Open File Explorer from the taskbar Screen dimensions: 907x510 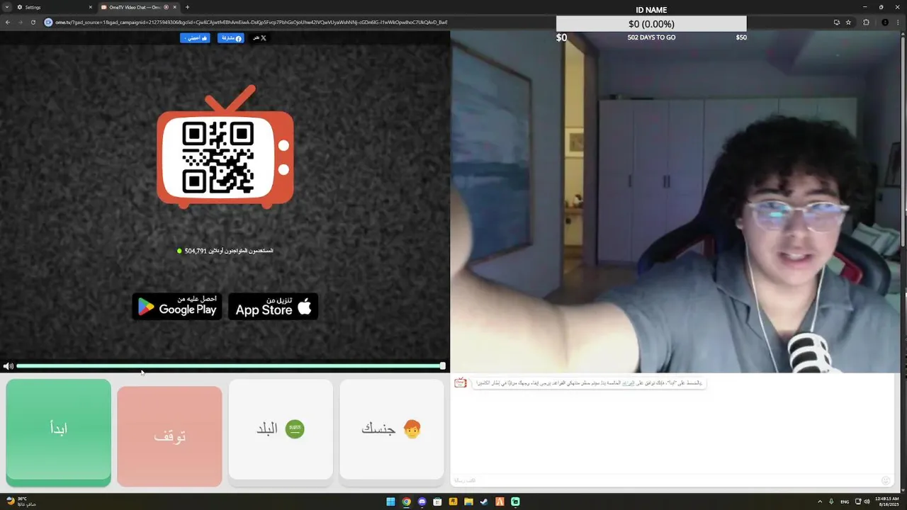click(x=468, y=501)
